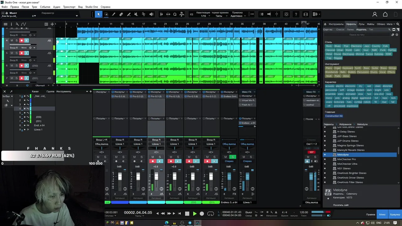Open the user account icon
This screenshot has height=226, width=402.
click(375, 14)
